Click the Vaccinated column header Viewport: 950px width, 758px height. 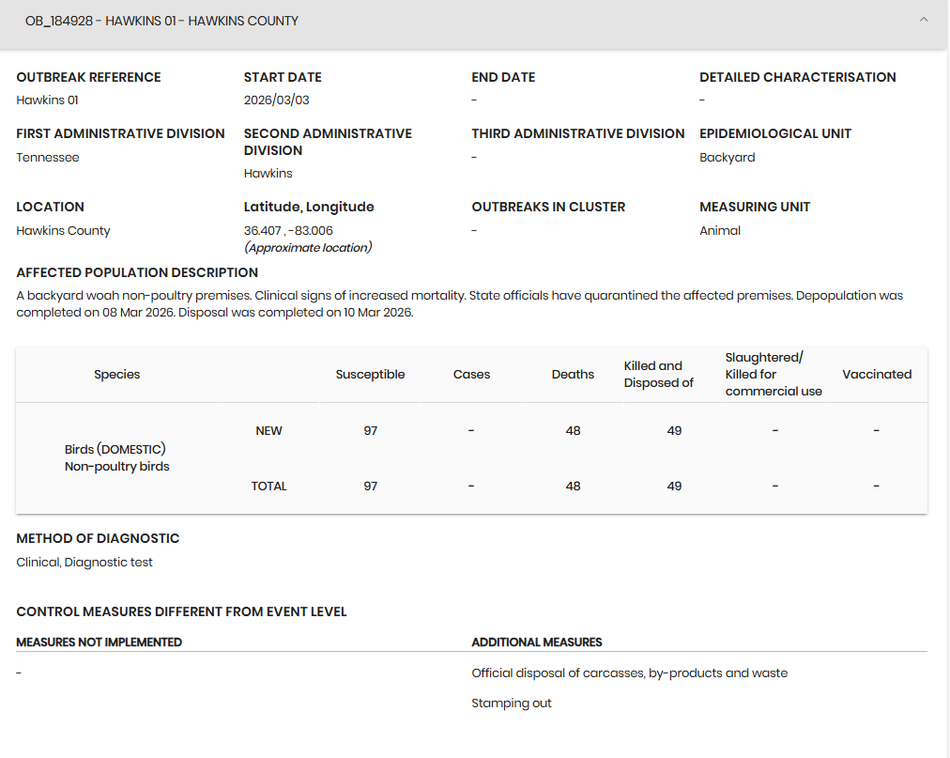[877, 375]
